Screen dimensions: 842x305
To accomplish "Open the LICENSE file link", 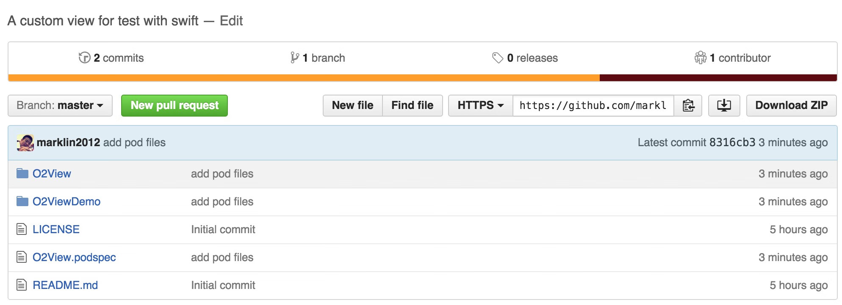I will [x=56, y=229].
